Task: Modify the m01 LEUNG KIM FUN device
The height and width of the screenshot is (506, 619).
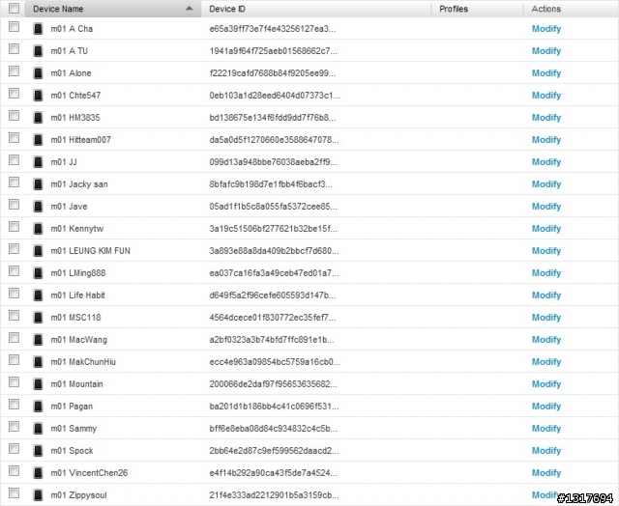Action: click(x=546, y=251)
